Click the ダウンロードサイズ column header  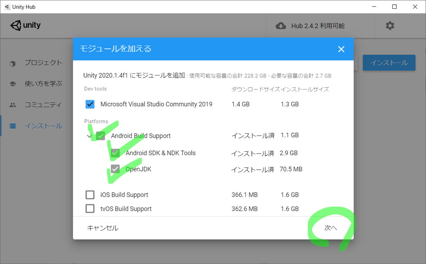click(256, 89)
